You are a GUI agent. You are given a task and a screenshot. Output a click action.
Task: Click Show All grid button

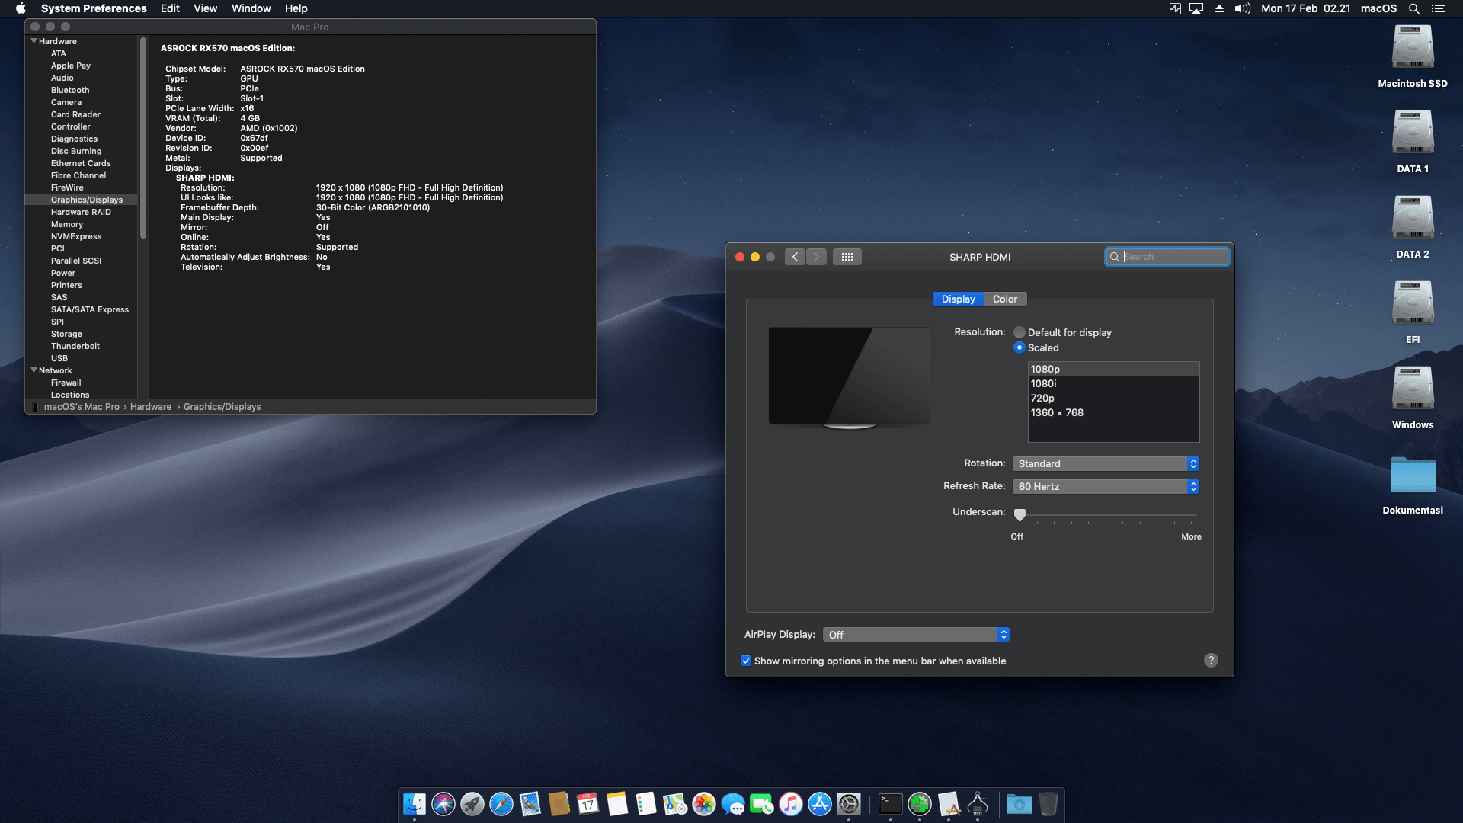pos(847,257)
